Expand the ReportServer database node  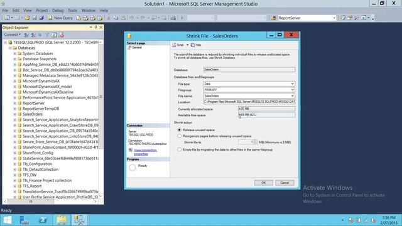(x=15, y=103)
